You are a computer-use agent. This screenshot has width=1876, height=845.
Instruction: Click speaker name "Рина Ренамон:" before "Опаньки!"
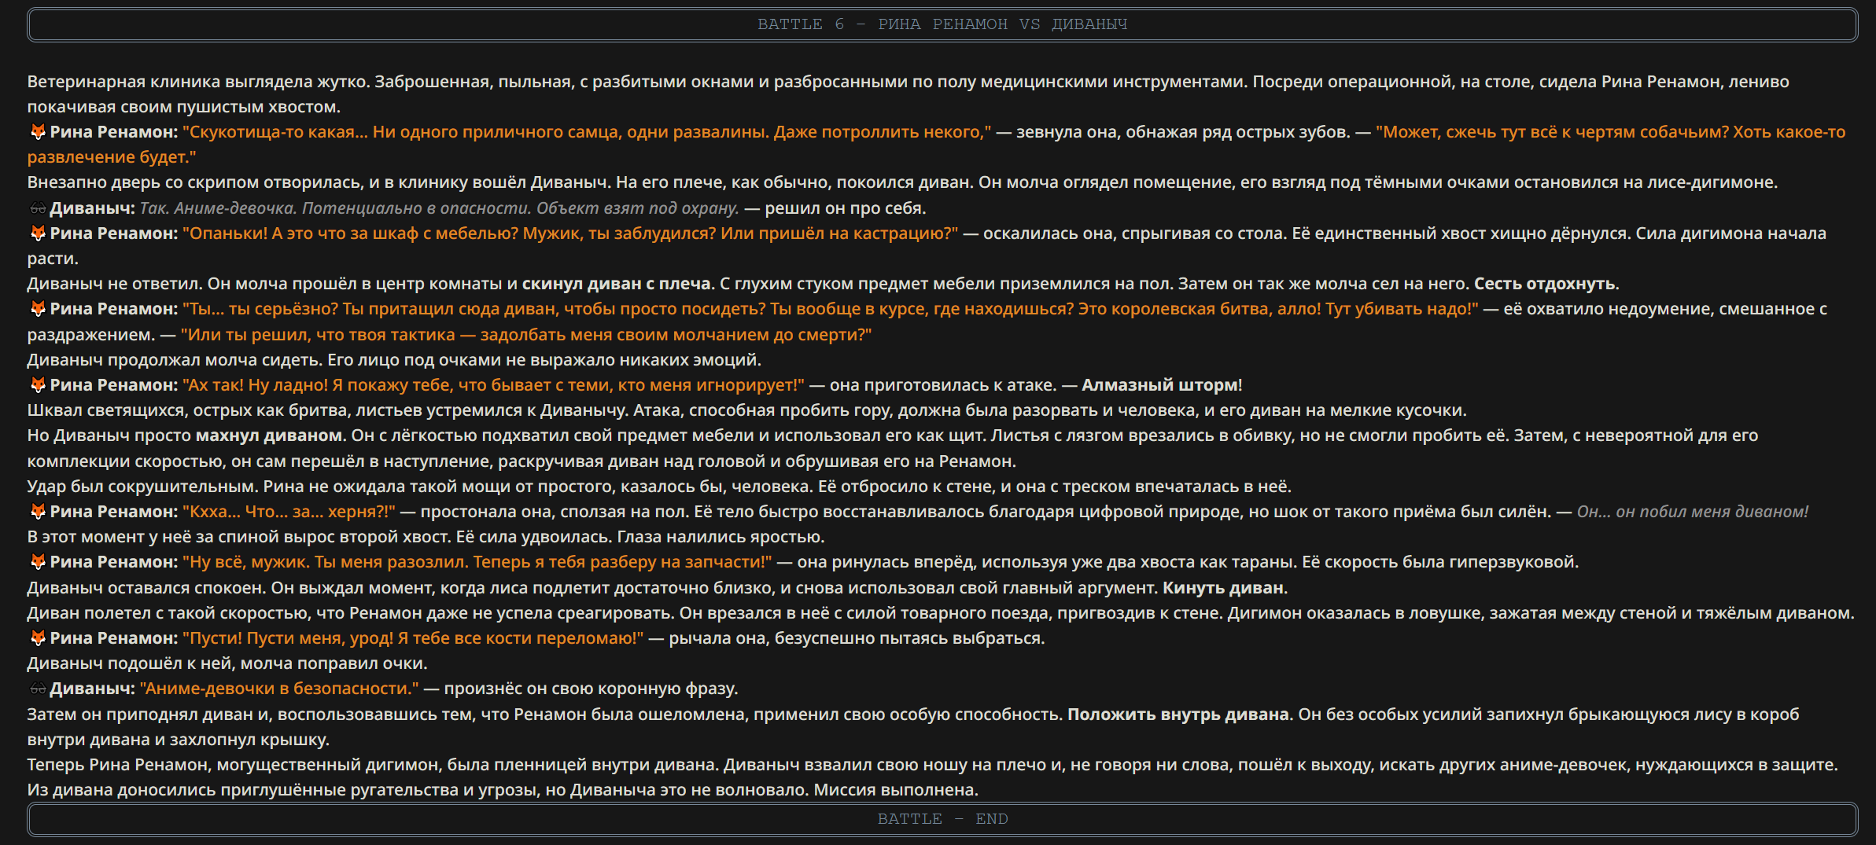click(x=114, y=233)
